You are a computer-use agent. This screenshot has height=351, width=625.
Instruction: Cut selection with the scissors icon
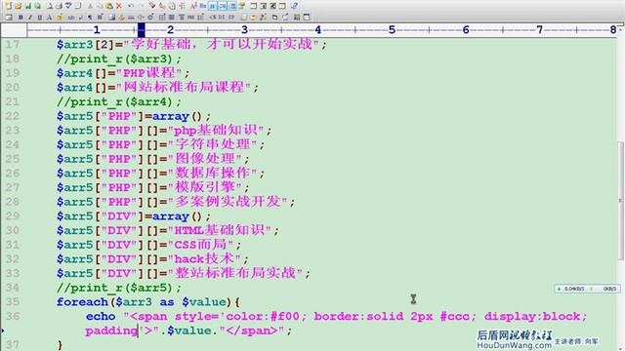click(x=90, y=6)
